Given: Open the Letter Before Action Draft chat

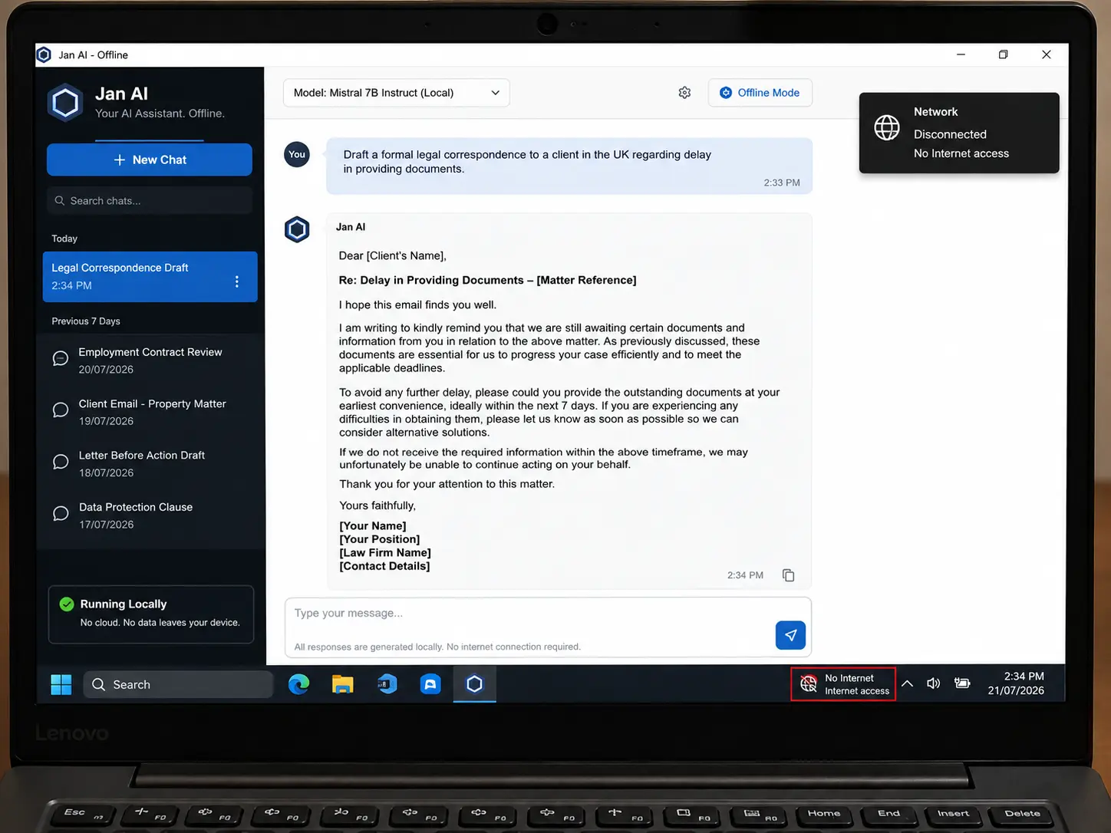Looking at the screenshot, I should (150, 463).
